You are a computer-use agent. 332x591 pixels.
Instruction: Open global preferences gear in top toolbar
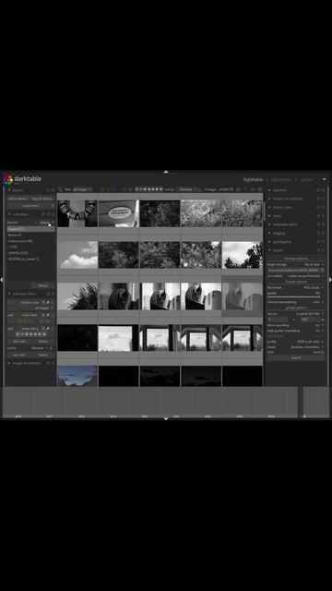[x=260, y=189]
